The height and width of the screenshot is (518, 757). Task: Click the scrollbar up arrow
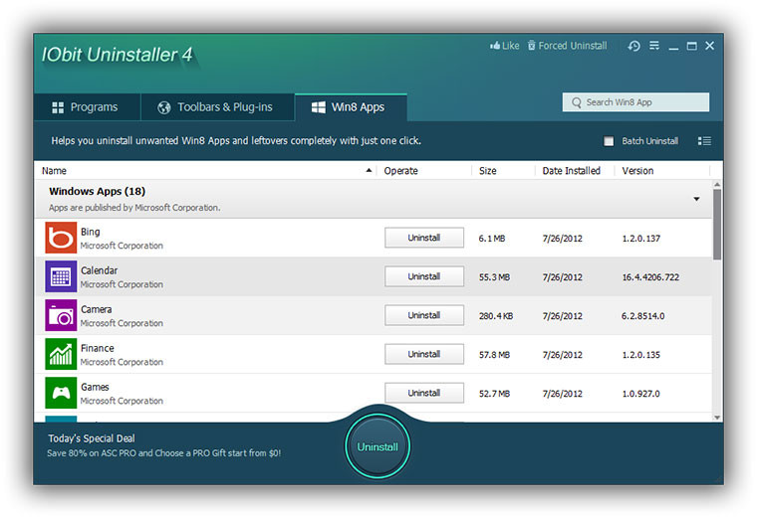pyautogui.click(x=717, y=185)
